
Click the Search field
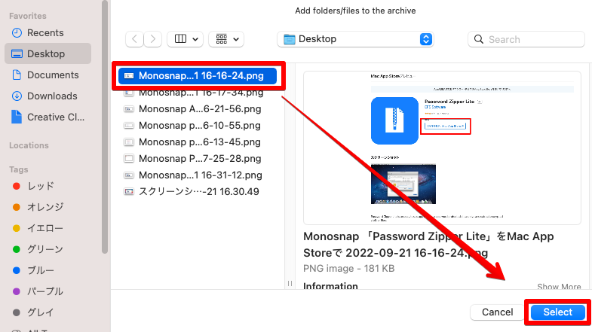point(526,39)
